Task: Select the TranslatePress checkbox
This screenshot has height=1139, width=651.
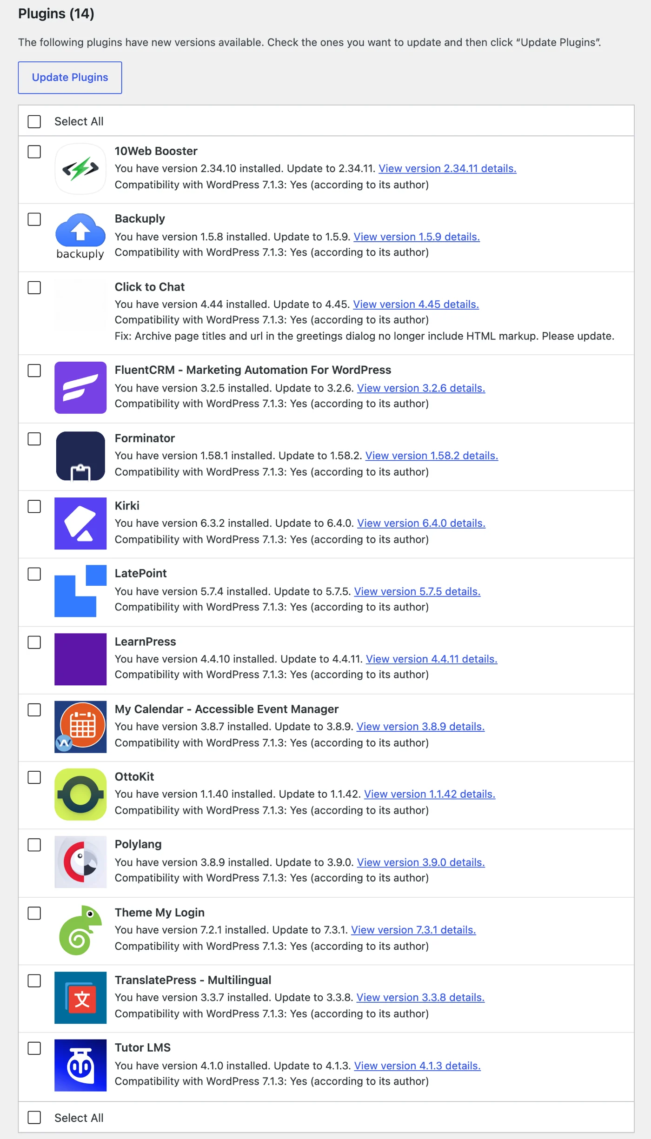Action: [34, 980]
